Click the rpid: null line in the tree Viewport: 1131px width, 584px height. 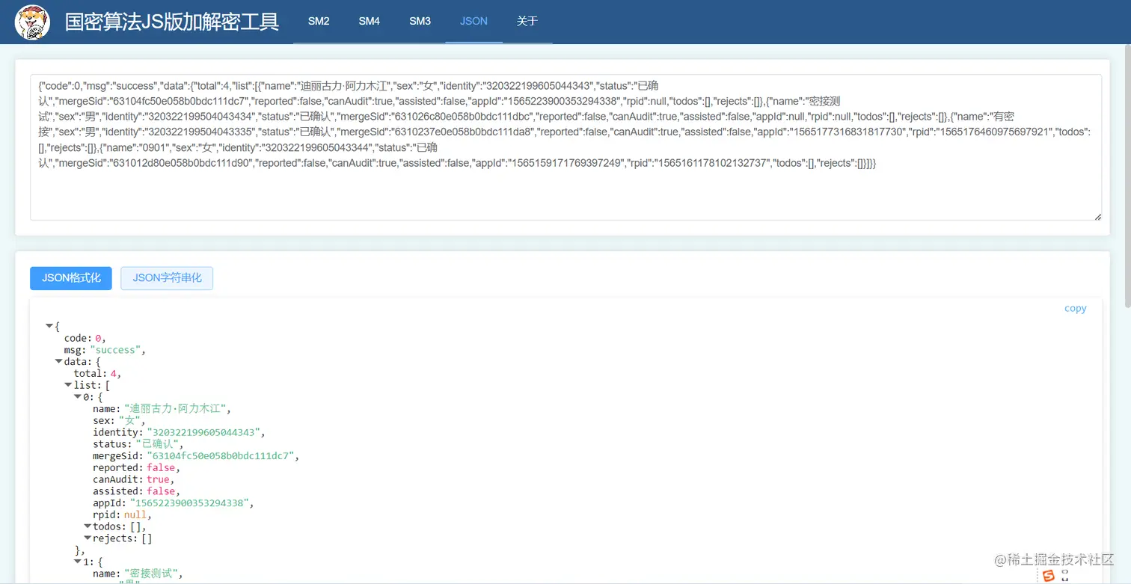click(122, 515)
